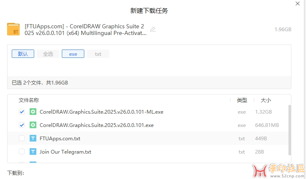306x179 pixels.
Task: Select file name CorelDRAW.Graphics.Suite.2025.v26.0.0.101.exe
Action: coord(96,125)
